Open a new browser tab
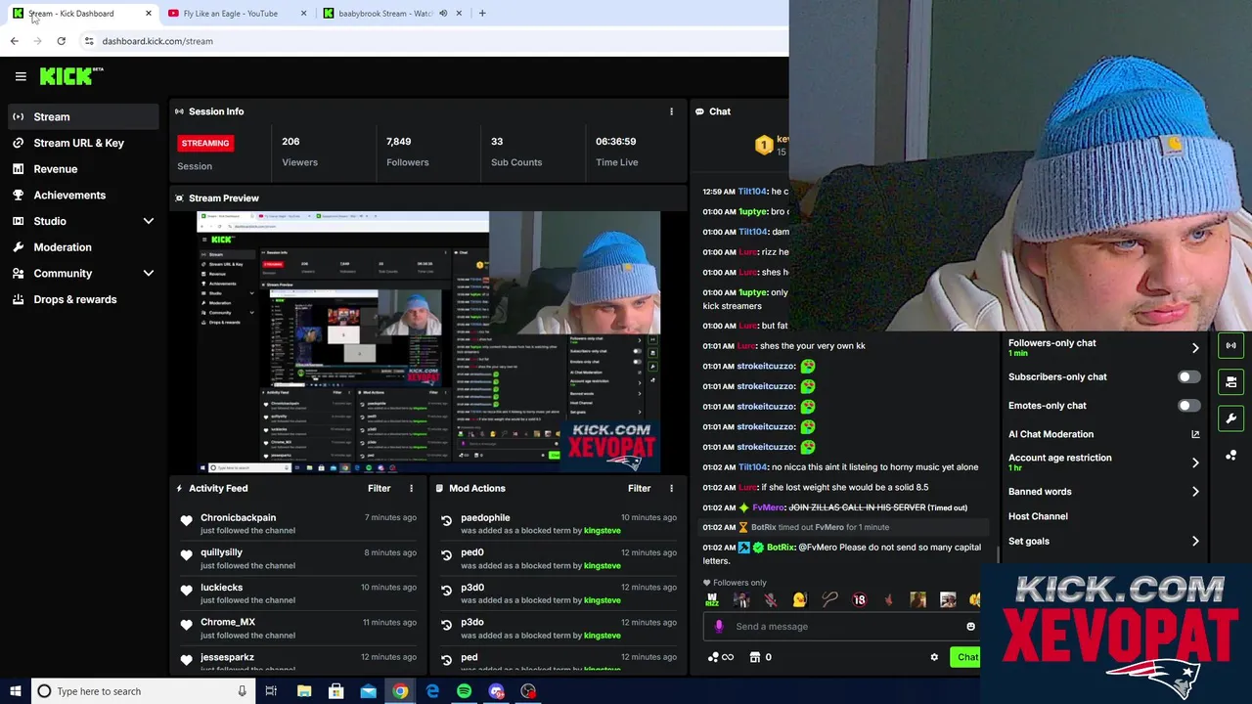The height and width of the screenshot is (704, 1252). pos(481,14)
